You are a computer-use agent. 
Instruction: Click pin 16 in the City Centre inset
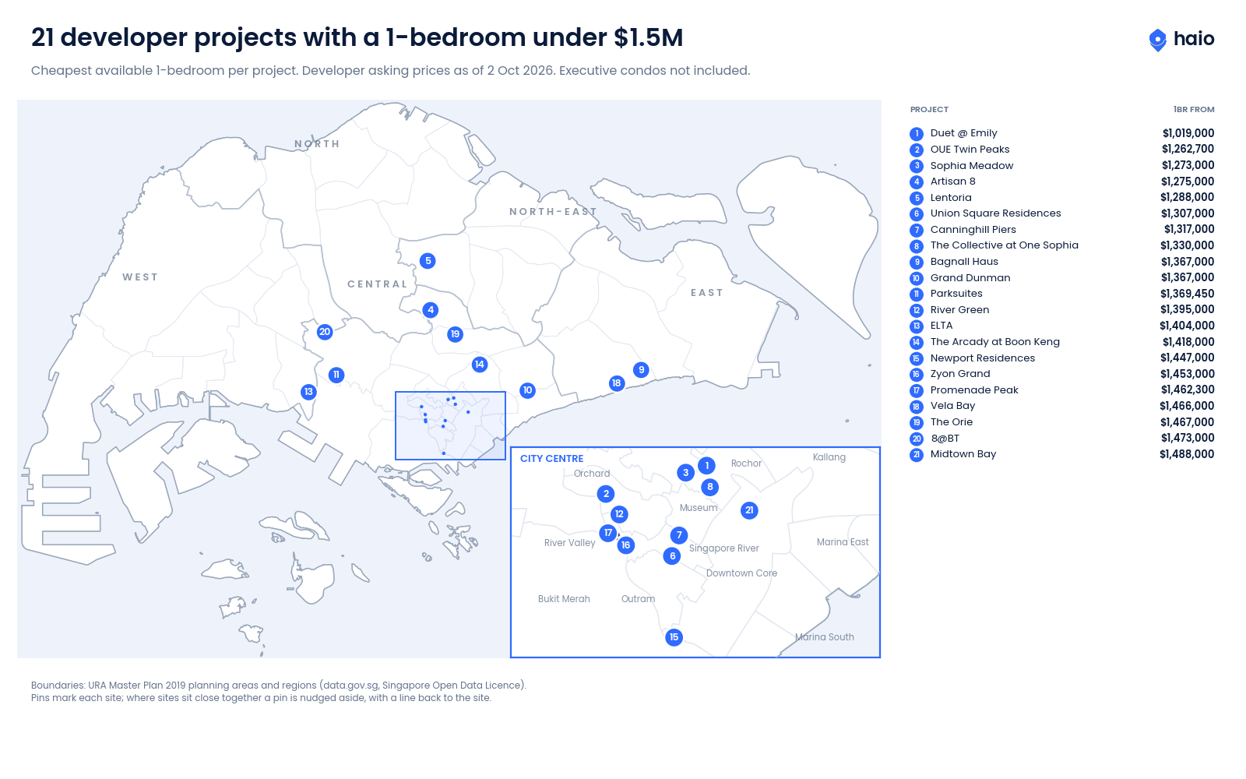coord(626,545)
